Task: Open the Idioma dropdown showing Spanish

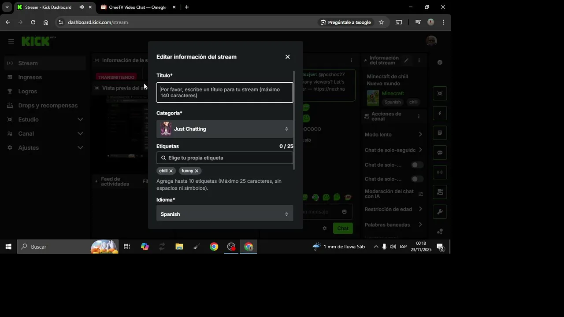Action: [225, 214]
